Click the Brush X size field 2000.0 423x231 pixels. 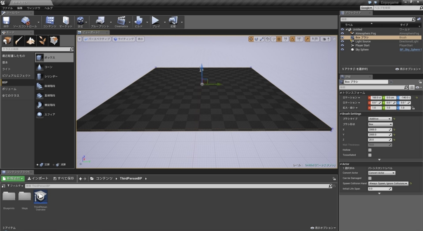tap(380, 130)
